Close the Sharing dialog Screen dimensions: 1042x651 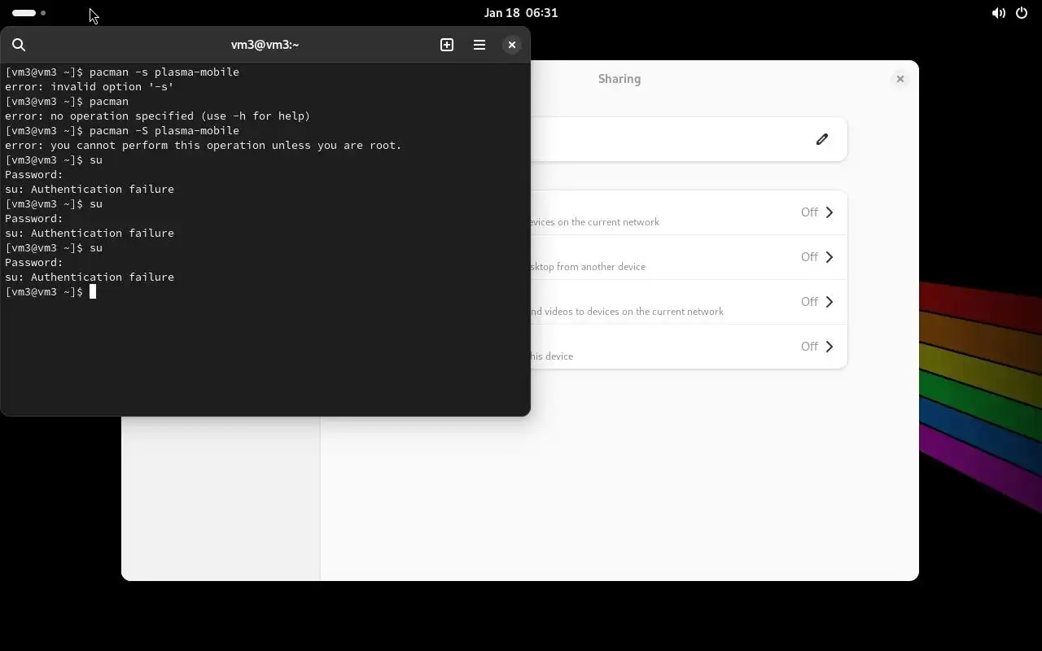(900, 79)
